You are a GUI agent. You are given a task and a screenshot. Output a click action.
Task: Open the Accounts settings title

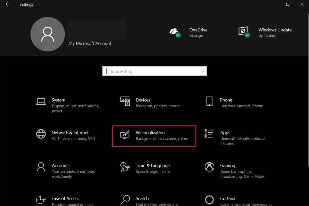point(60,166)
